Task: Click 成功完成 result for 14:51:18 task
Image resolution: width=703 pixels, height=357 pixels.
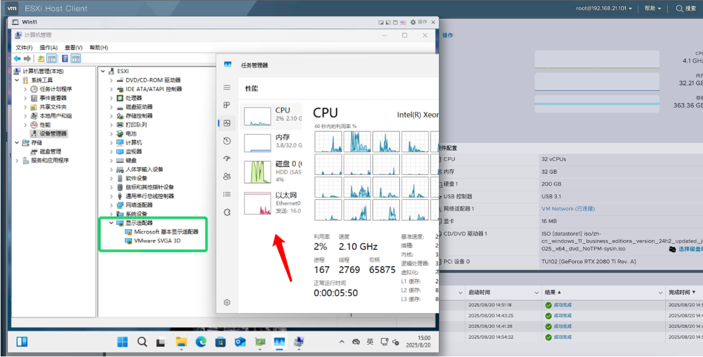Action: (562, 305)
